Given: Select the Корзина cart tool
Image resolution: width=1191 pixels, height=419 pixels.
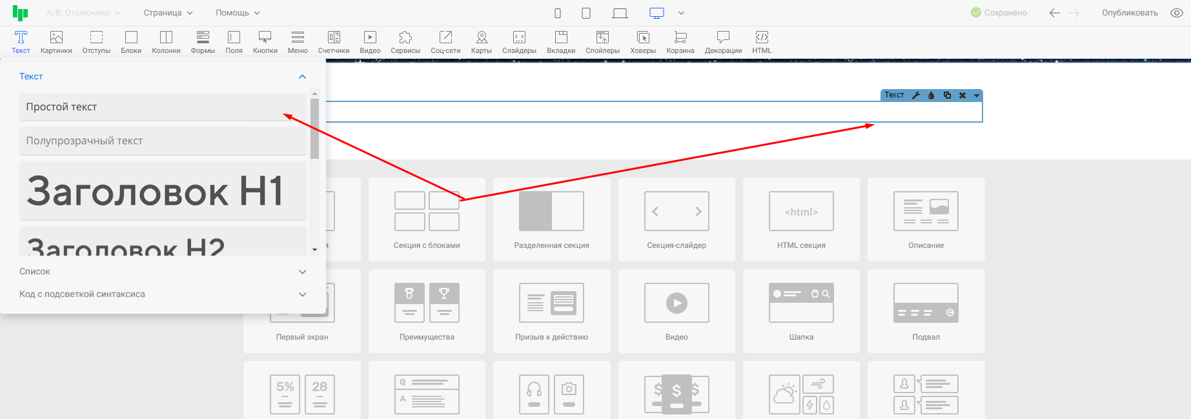Looking at the screenshot, I should coord(680,42).
